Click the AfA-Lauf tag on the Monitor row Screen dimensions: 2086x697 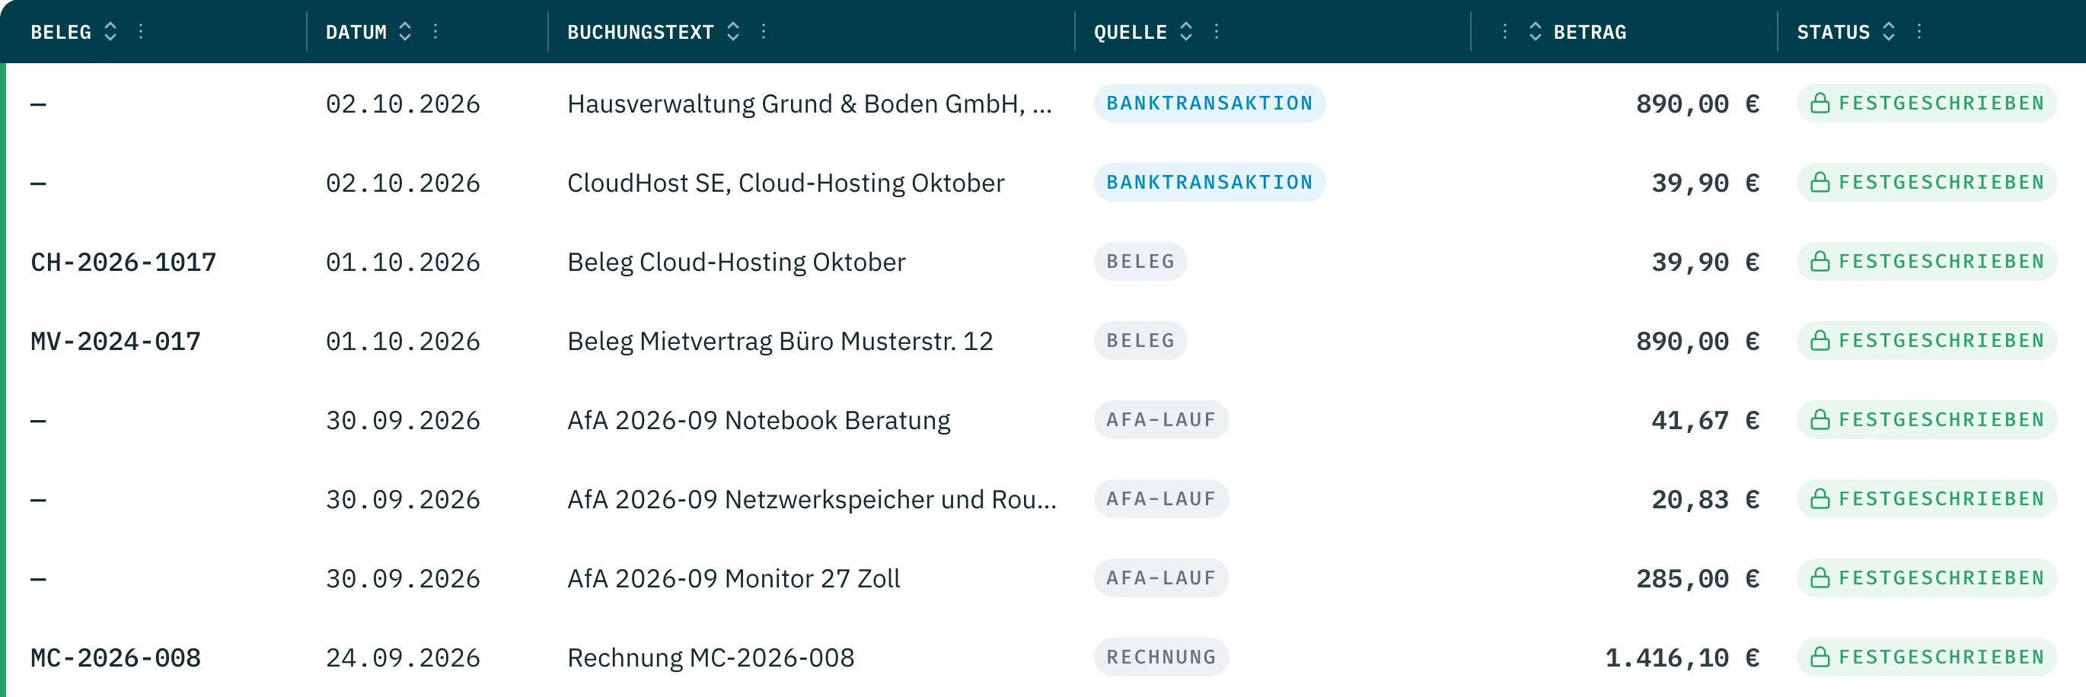(1161, 578)
